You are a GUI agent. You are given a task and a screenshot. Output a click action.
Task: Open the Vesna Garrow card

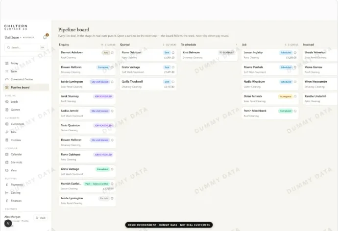320,69
